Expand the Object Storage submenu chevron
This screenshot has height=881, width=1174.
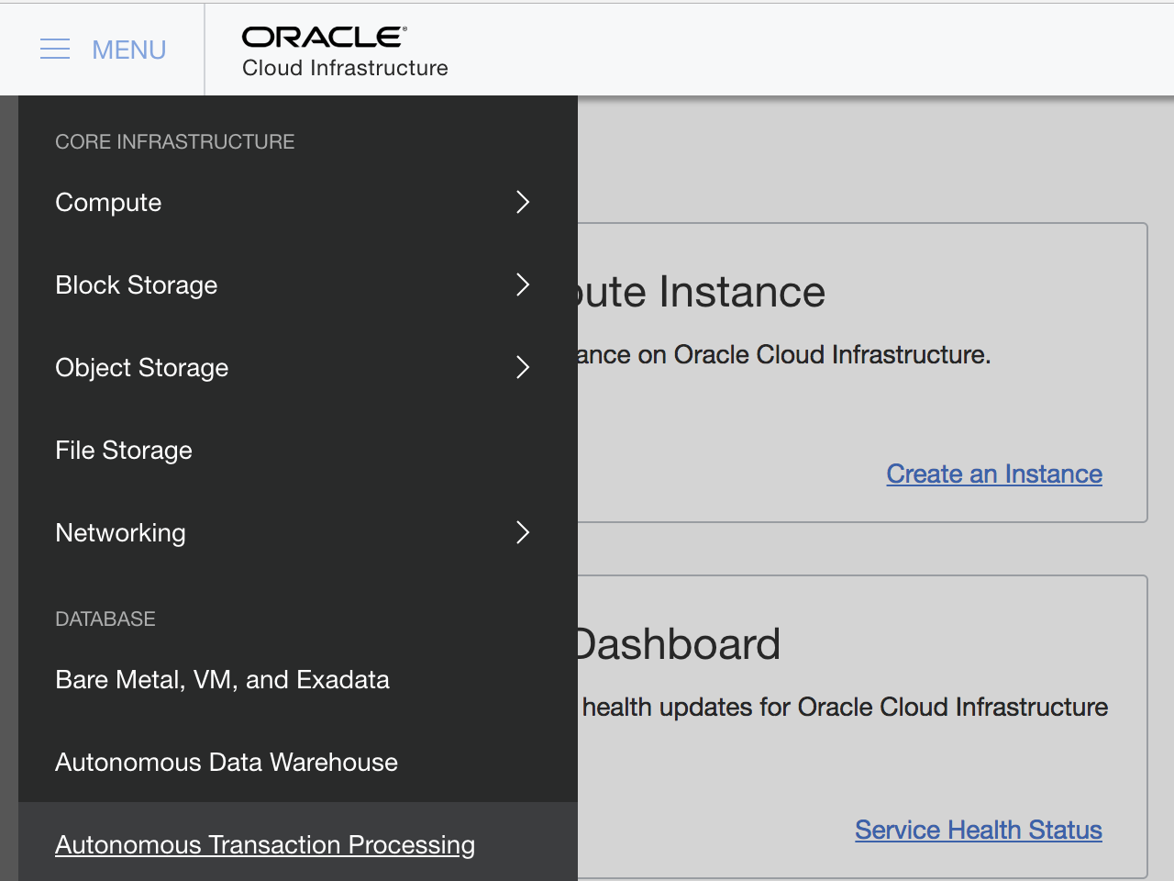tap(523, 367)
